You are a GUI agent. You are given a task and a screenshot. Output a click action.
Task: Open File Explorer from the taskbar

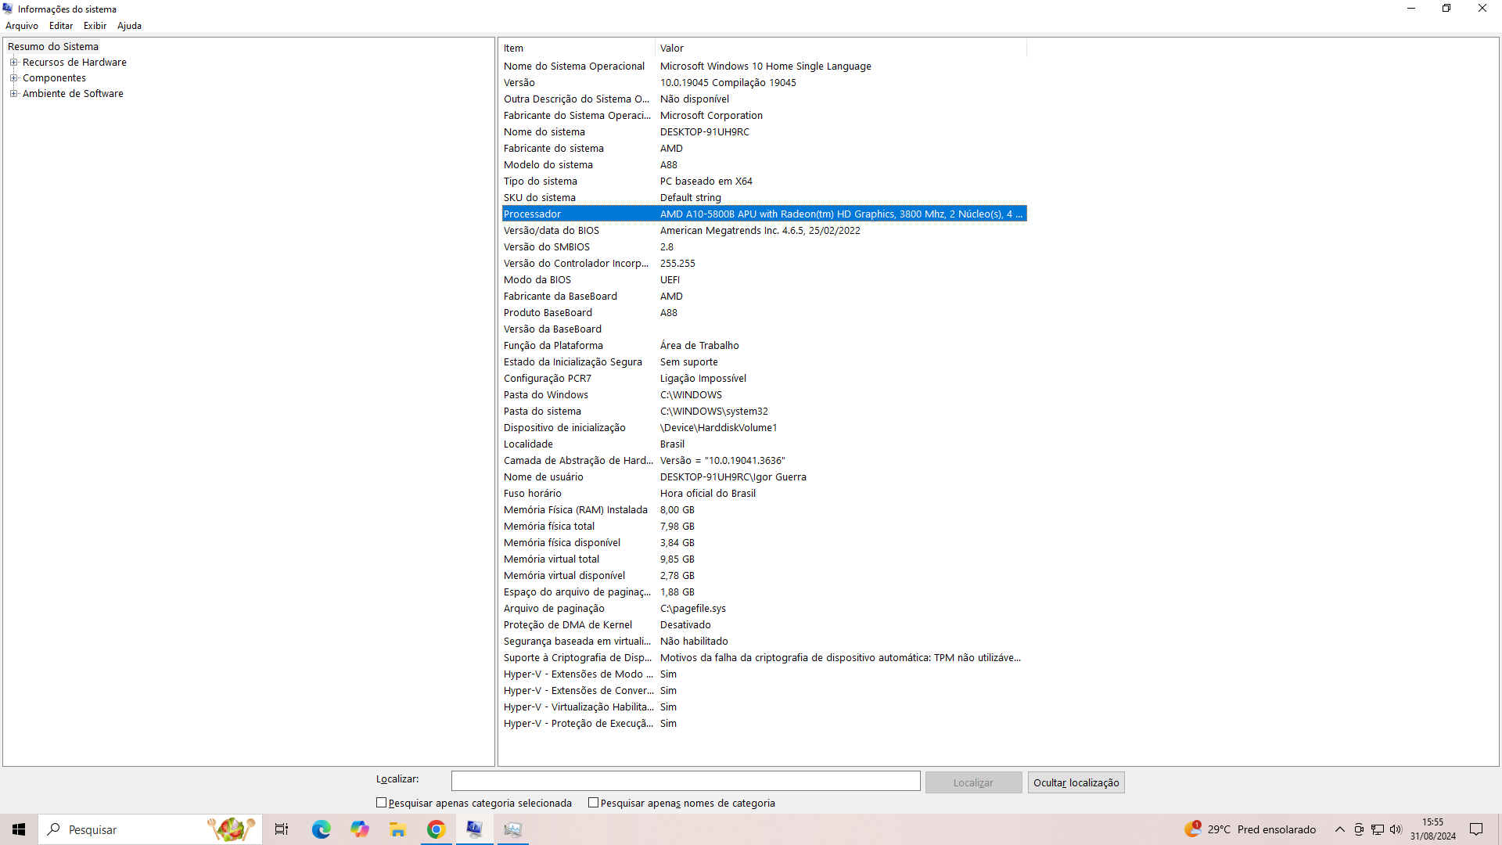(397, 829)
